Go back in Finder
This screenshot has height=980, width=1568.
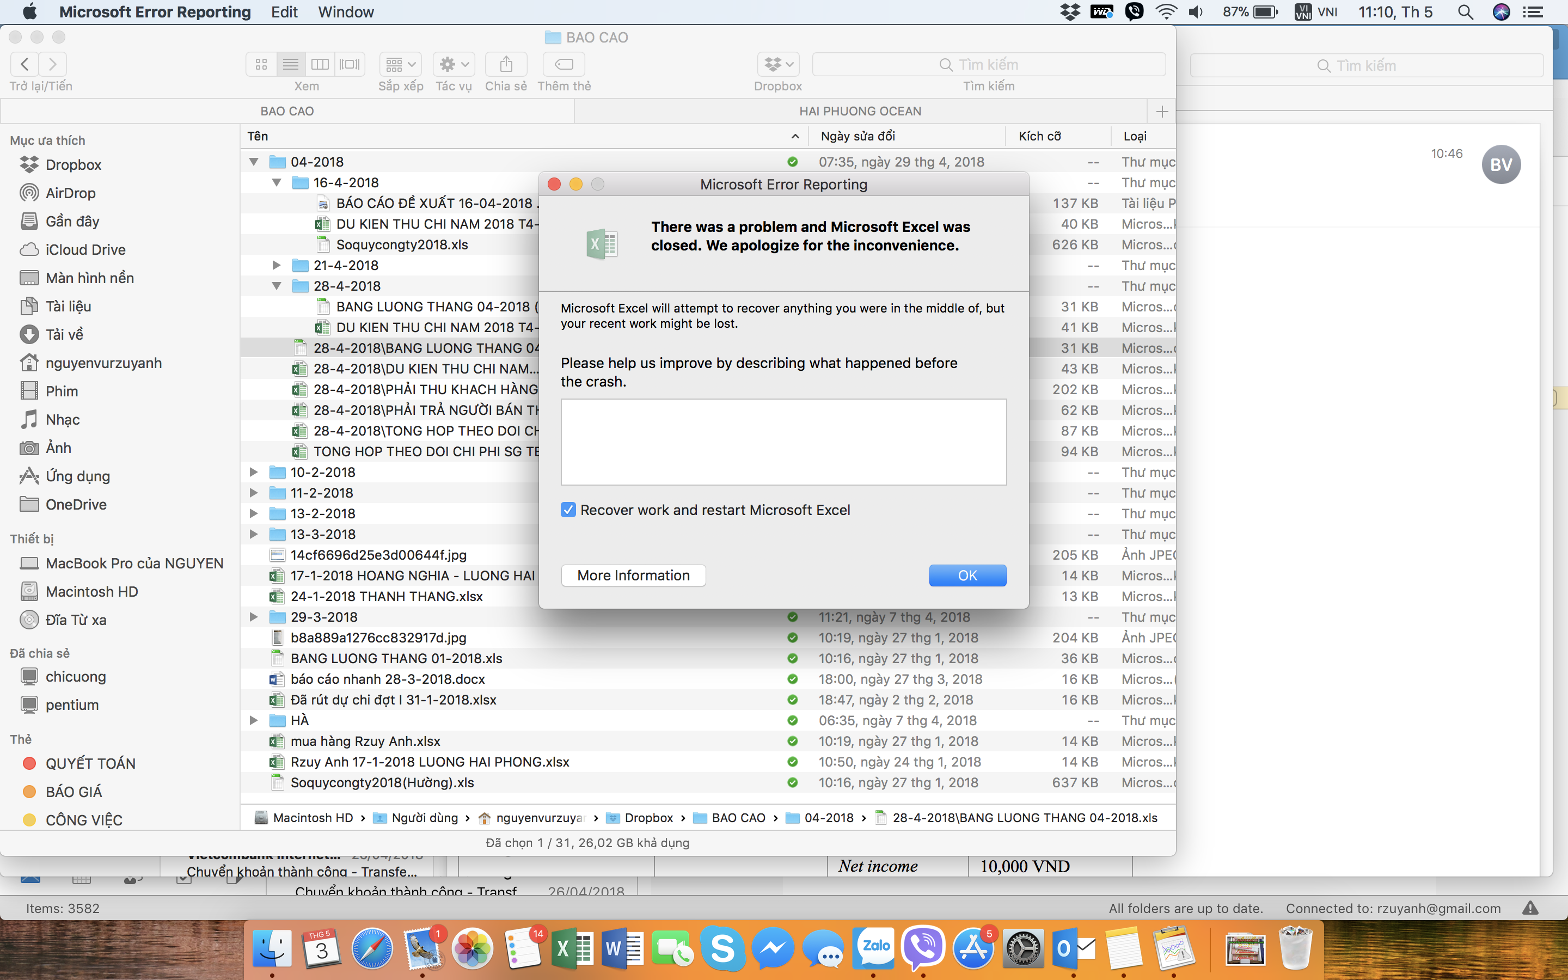[24, 64]
